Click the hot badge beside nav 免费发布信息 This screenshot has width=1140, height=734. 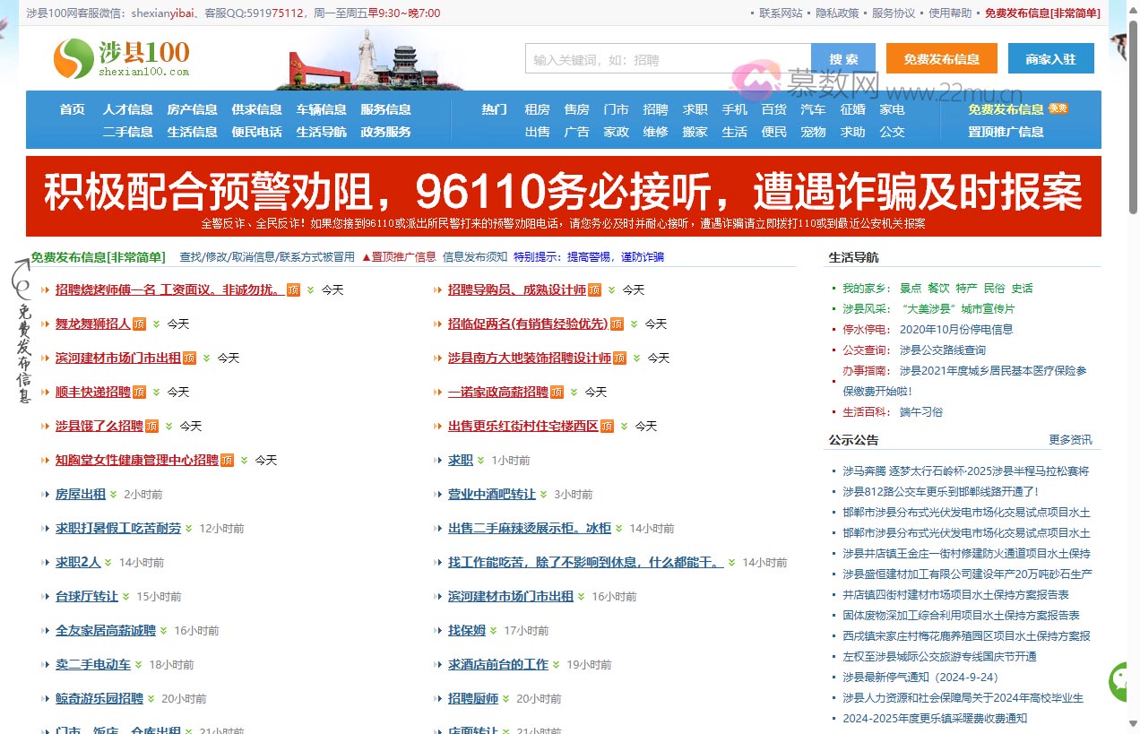tap(1058, 108)
